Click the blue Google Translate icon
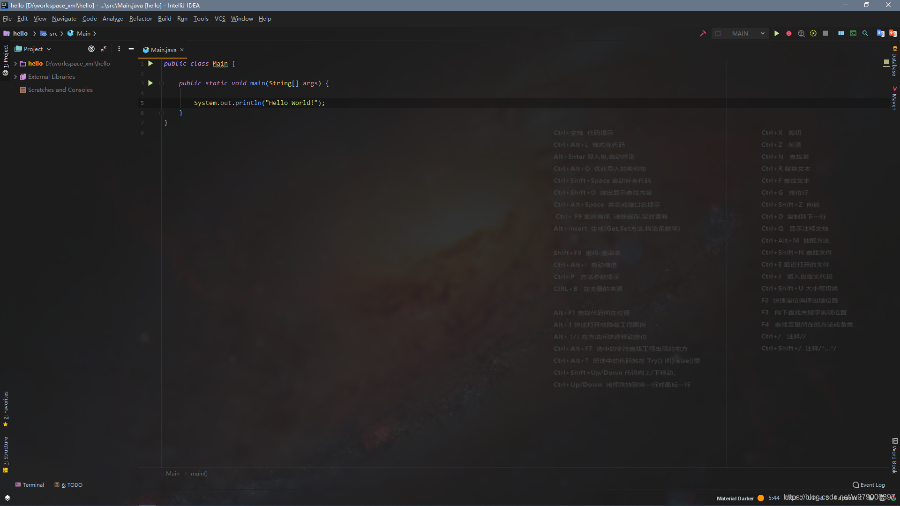The image size is (900, 506). [x=880, y=33]
